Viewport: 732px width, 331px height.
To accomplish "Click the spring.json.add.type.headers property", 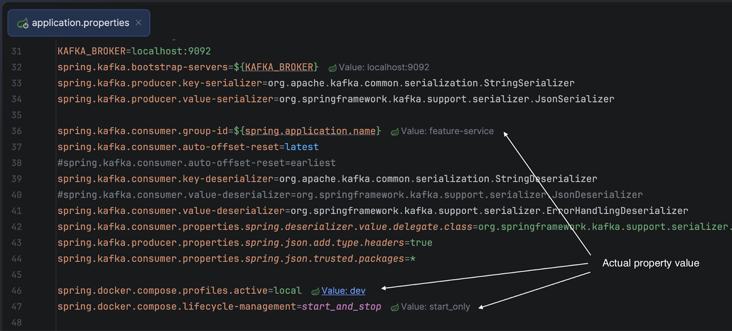I will [324, 243].
